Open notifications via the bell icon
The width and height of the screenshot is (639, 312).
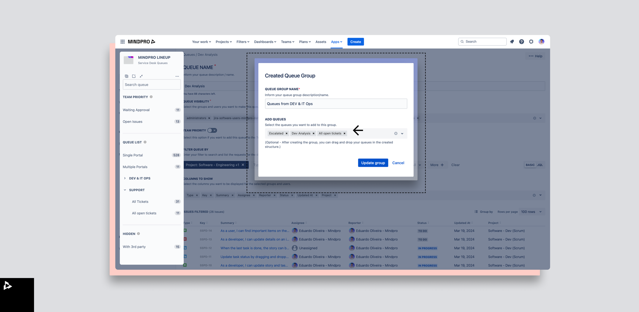coord(512,42)
